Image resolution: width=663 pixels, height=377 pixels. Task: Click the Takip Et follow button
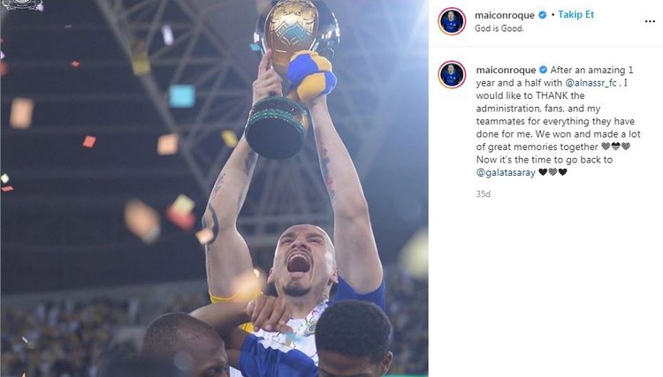[x=575, y=15]
